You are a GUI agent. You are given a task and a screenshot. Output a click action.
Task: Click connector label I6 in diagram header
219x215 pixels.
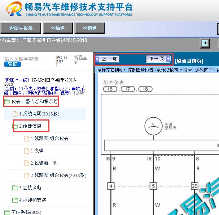(110, 89)
